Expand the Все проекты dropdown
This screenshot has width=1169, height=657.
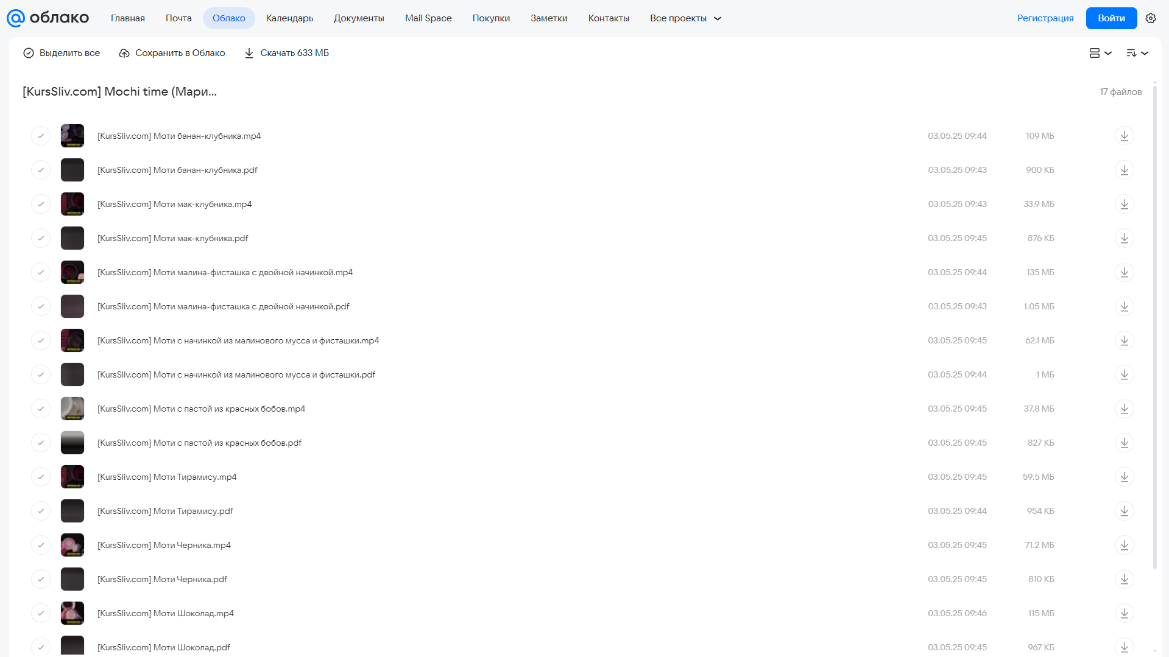click(685, 18)
